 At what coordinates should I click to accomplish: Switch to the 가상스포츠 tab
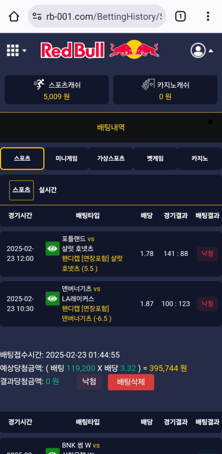tap(111, 159)
